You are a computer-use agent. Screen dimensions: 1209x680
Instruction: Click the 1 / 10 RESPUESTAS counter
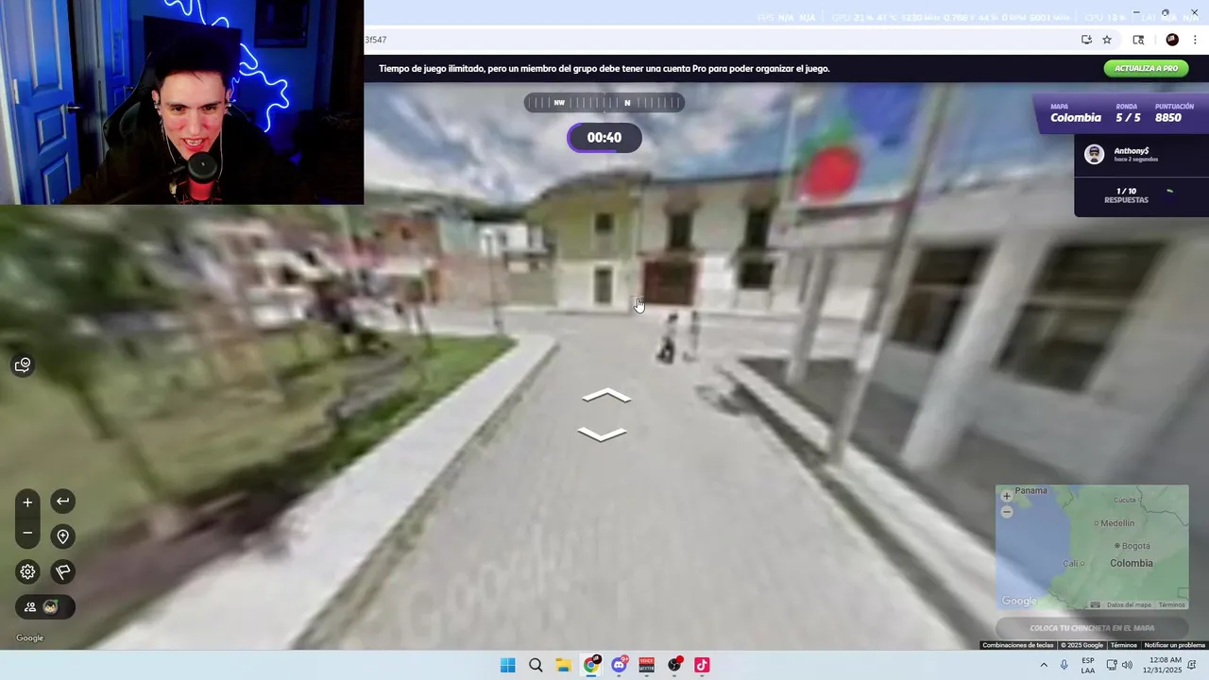1126,195
